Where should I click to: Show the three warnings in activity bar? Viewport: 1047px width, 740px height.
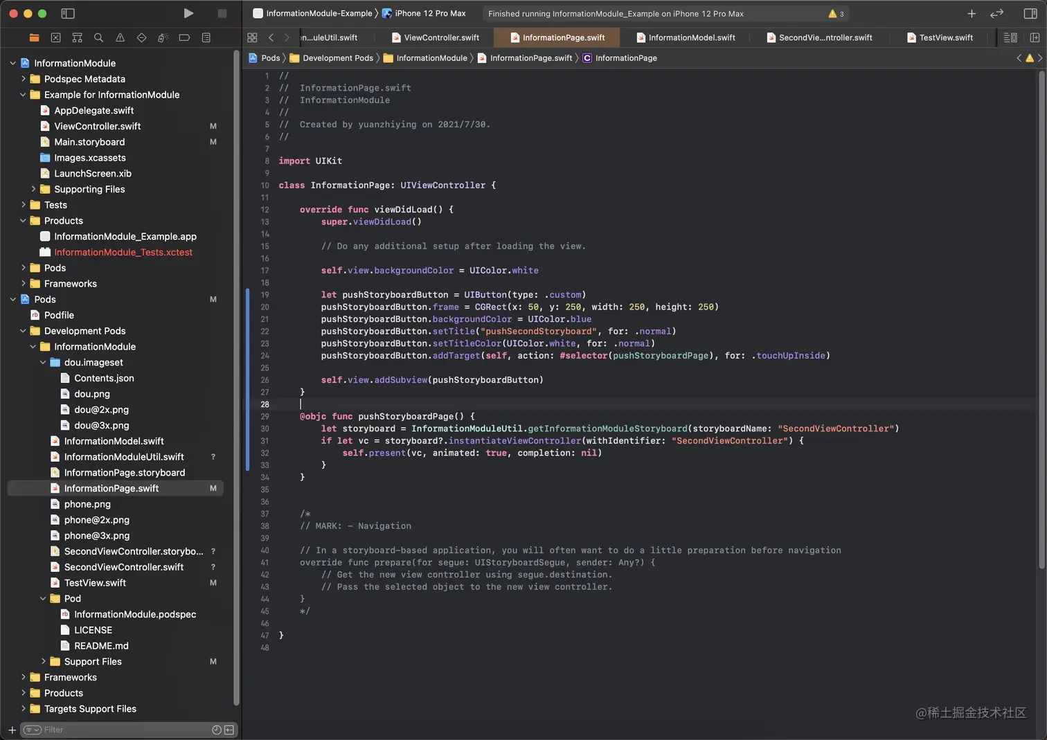836,13
